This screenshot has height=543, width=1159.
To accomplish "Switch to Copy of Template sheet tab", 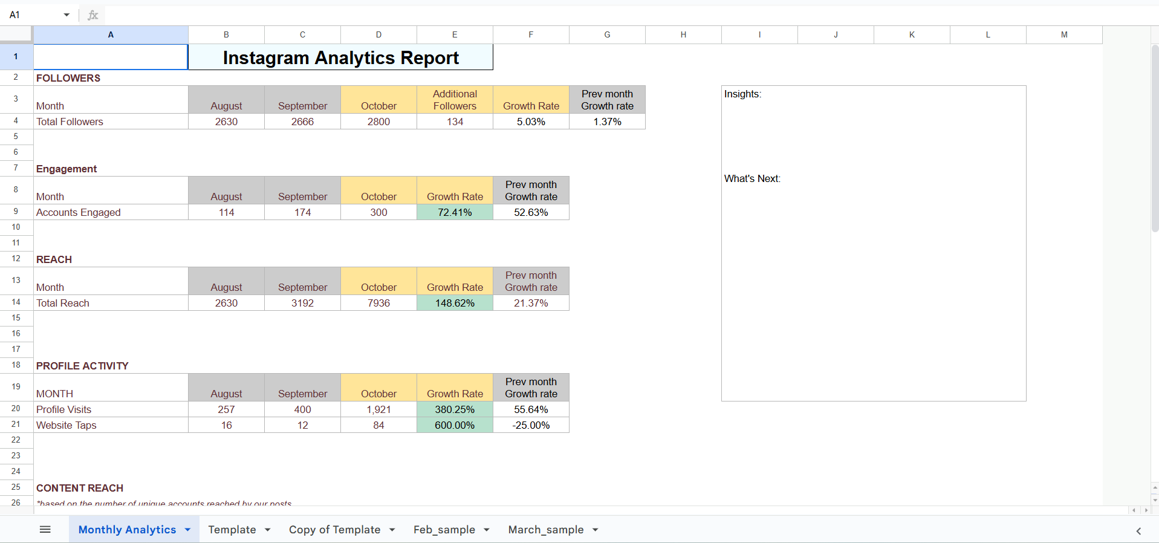I will (334, 530).
